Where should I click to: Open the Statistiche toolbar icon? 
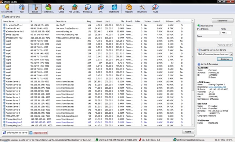pos(114,8)
